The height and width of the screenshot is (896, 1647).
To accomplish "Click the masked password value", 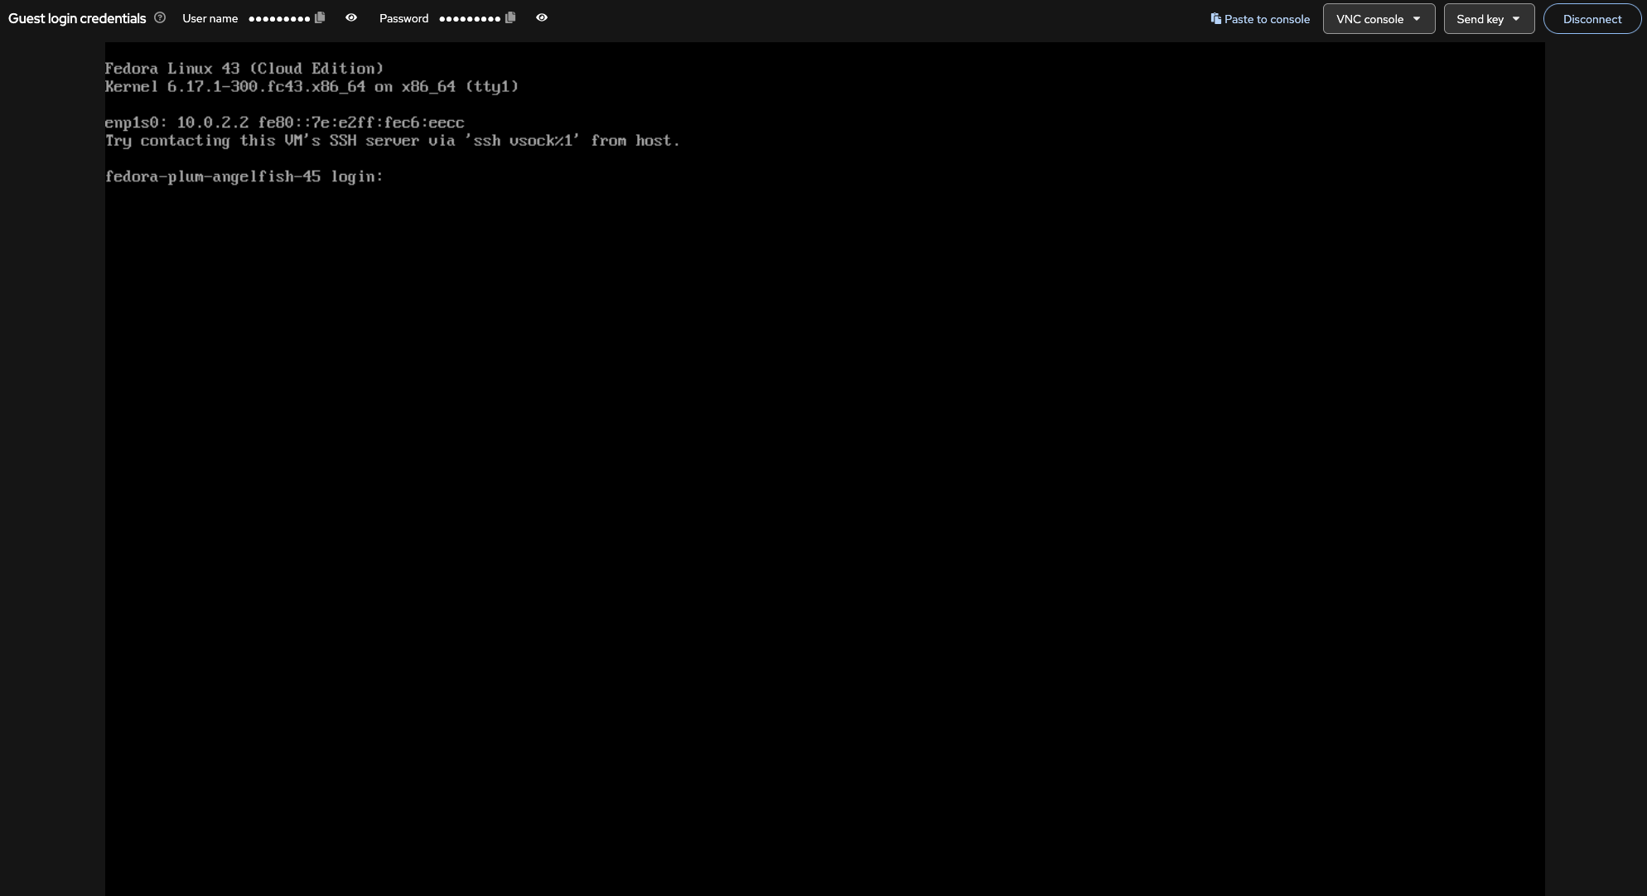I will pyautogui.click(x=470, y=18).
